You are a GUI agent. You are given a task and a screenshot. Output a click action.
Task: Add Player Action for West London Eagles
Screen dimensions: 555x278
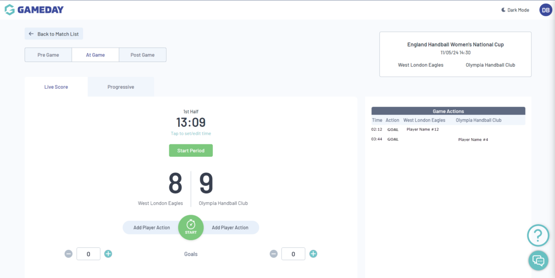pos(151,228)
